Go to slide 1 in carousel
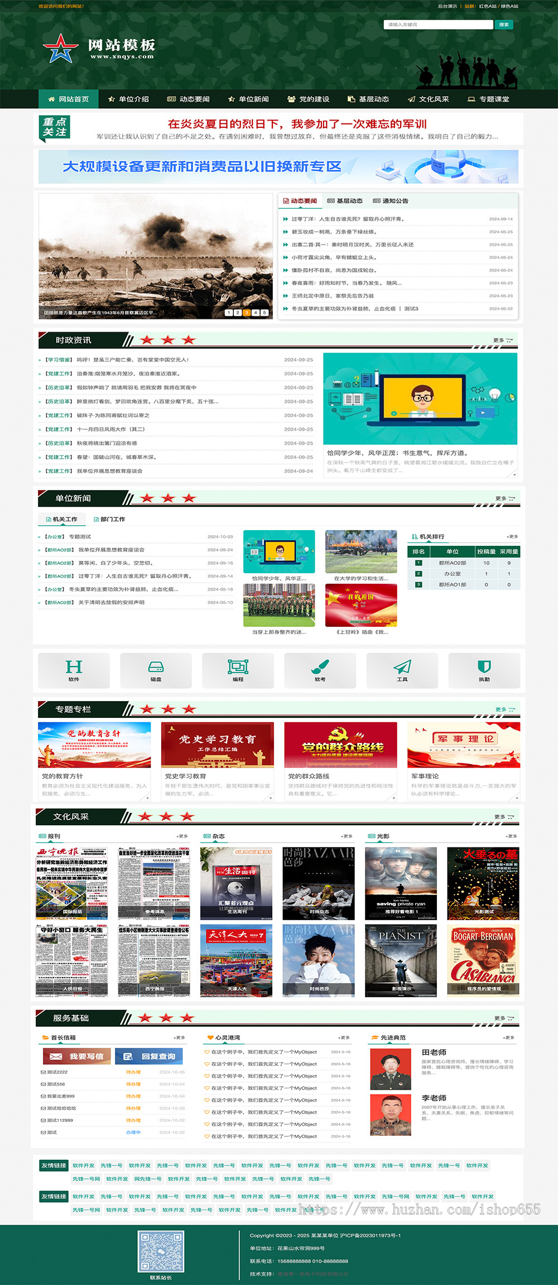 (229, 313)
